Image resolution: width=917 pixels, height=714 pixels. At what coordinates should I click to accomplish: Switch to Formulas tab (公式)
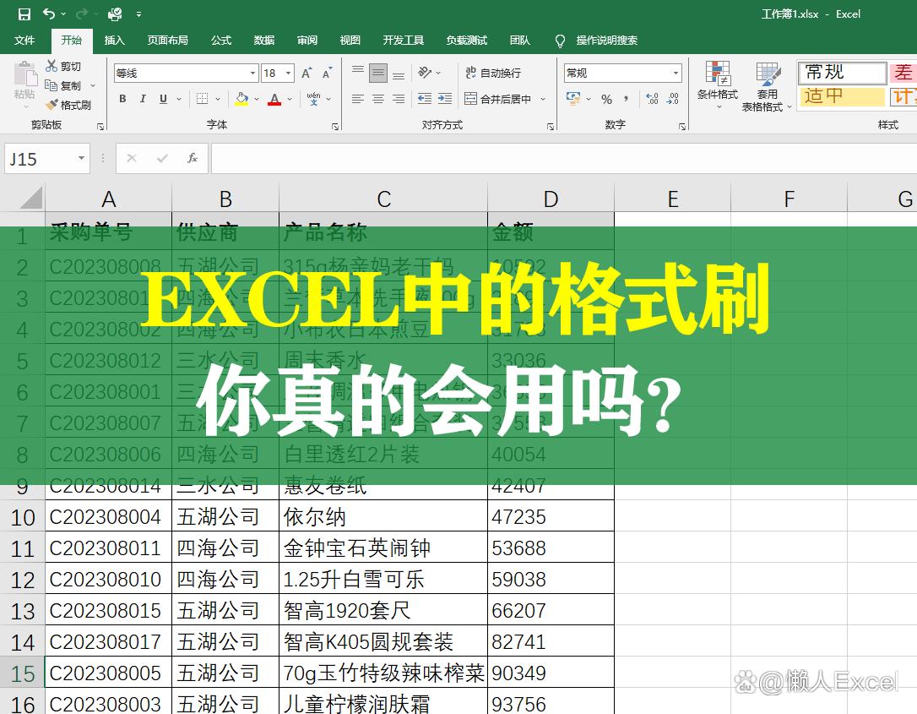(x=221, y=40)
